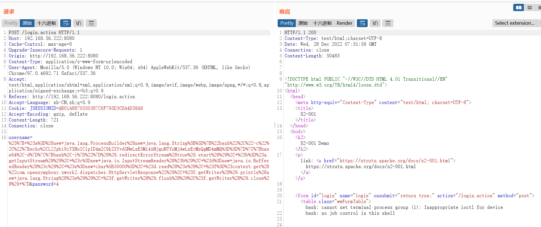Viewport: 541px width, 227px height.
Task: Select the Pretty tab in the response panel
Action: click(x=287, y=23)
